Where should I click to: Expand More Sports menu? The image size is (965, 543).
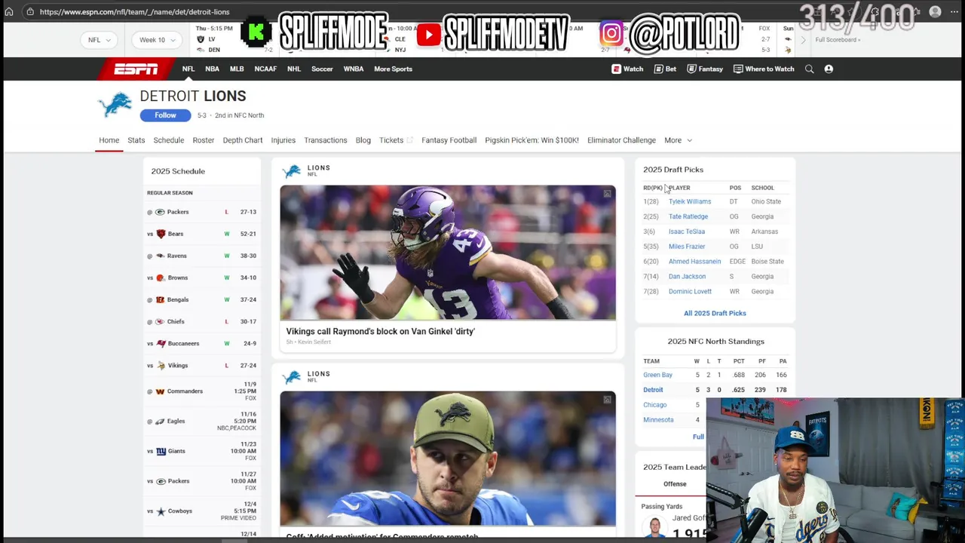tap(393, 69)
